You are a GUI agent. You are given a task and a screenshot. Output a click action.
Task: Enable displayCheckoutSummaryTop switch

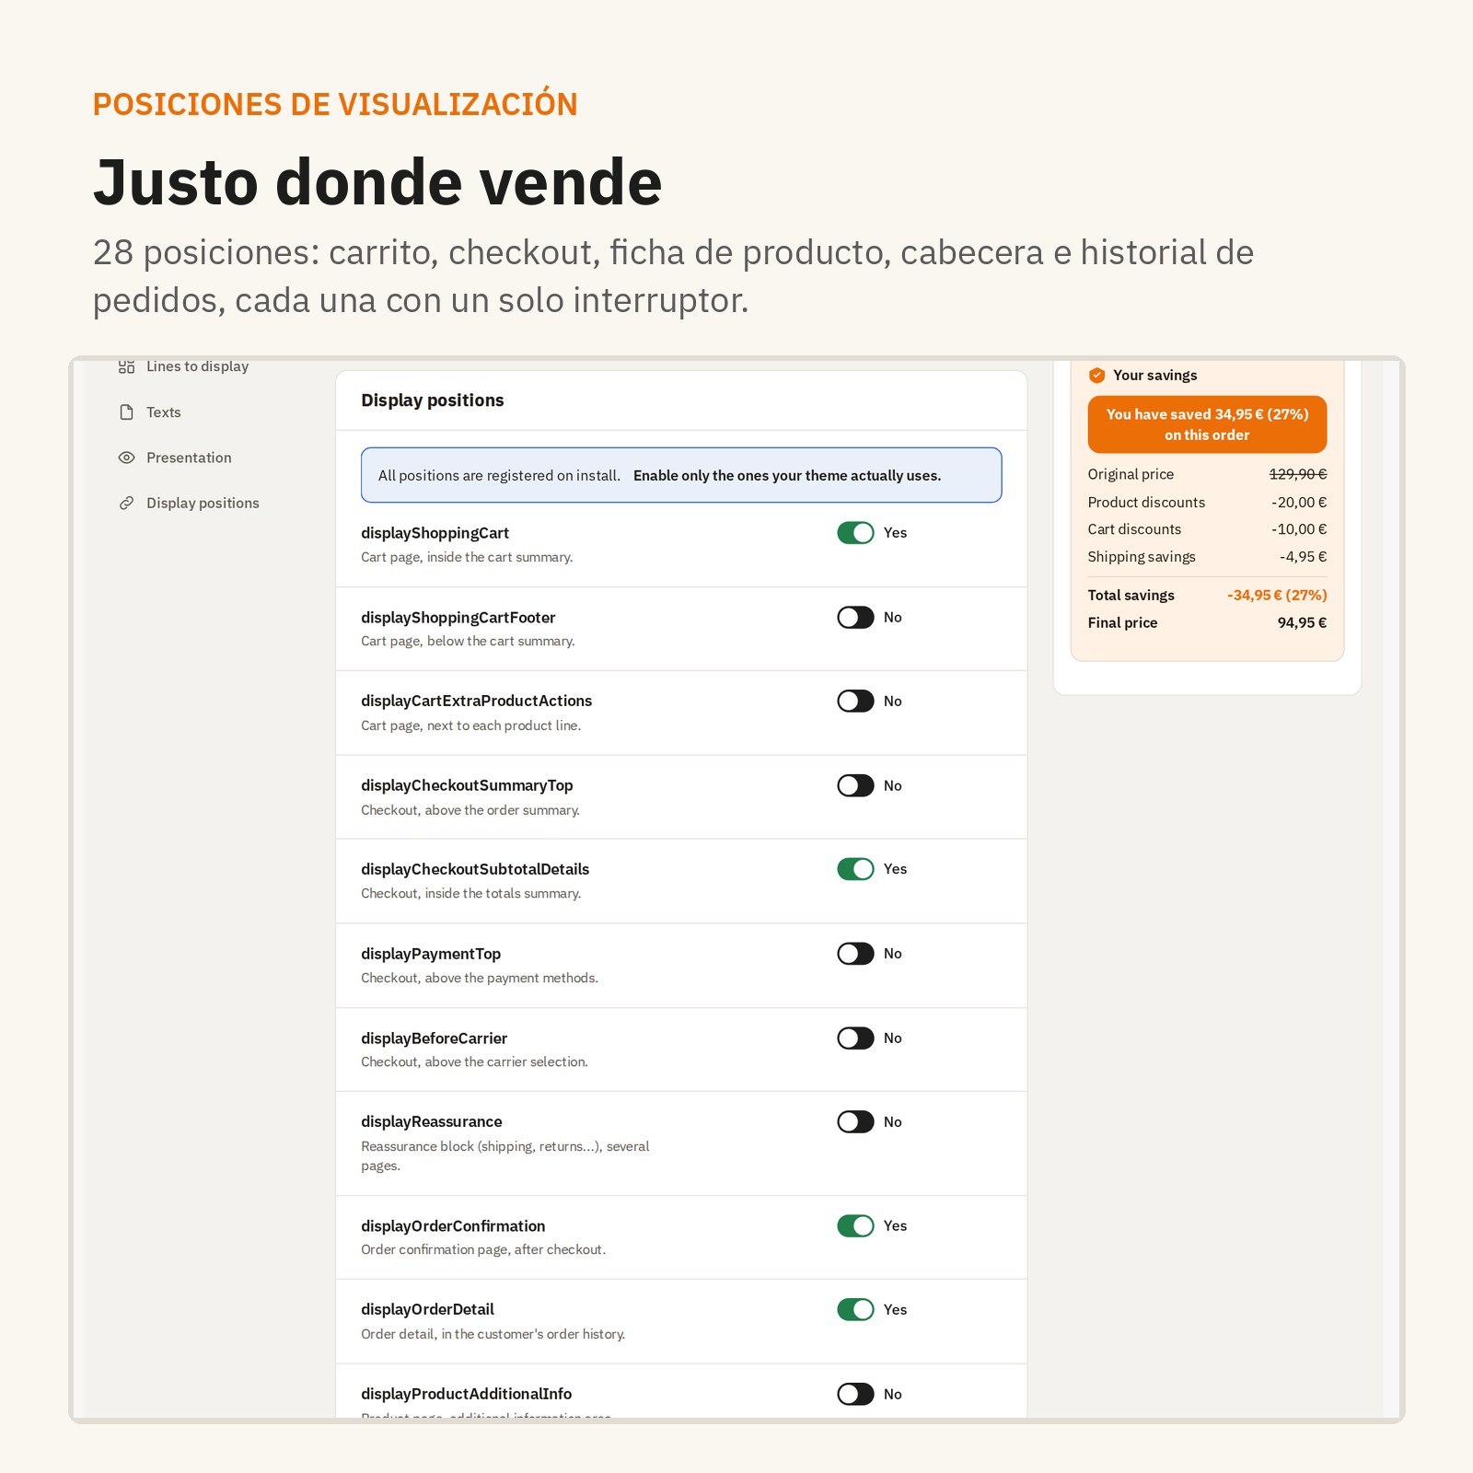click(855, 786)
